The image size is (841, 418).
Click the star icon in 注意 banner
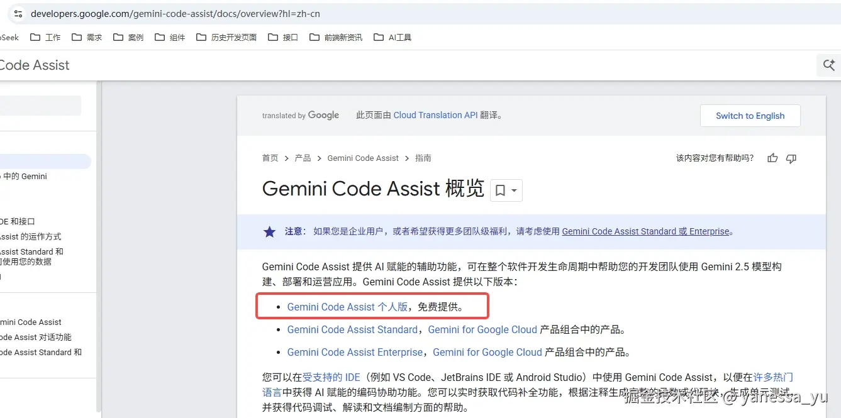tap(269, 231)
